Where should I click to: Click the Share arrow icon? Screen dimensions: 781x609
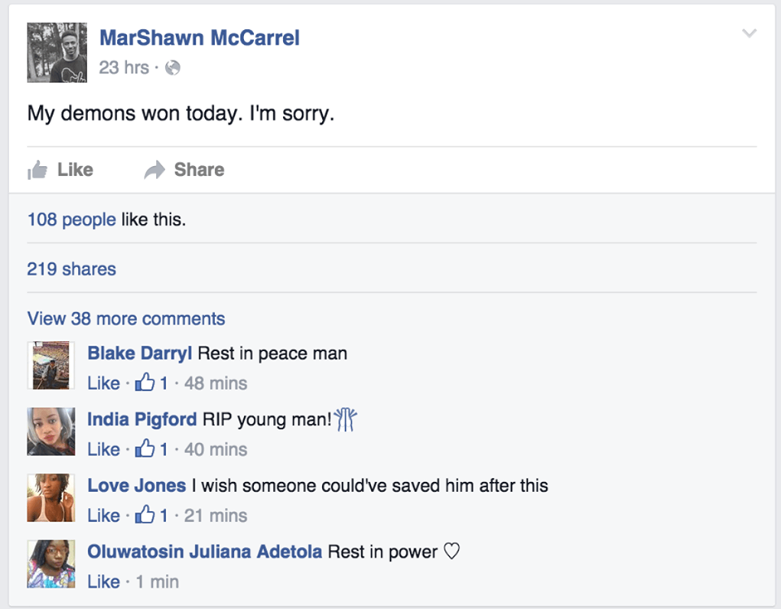[x=155, y=170]
